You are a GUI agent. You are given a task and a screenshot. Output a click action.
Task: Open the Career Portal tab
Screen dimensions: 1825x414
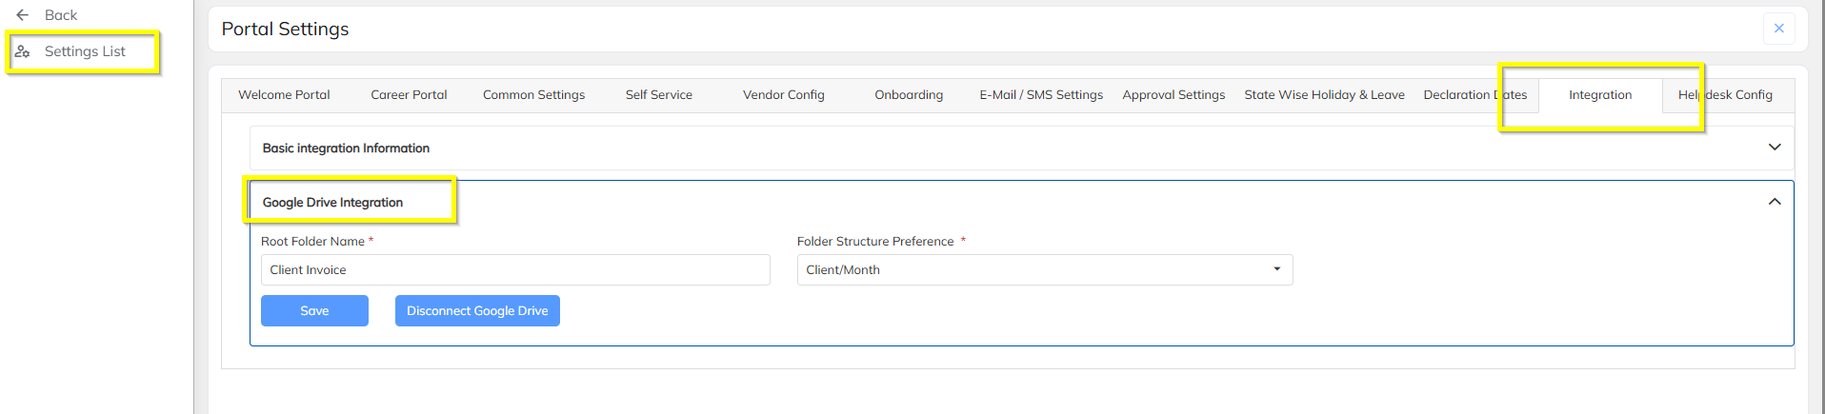(x=409, y=95)
